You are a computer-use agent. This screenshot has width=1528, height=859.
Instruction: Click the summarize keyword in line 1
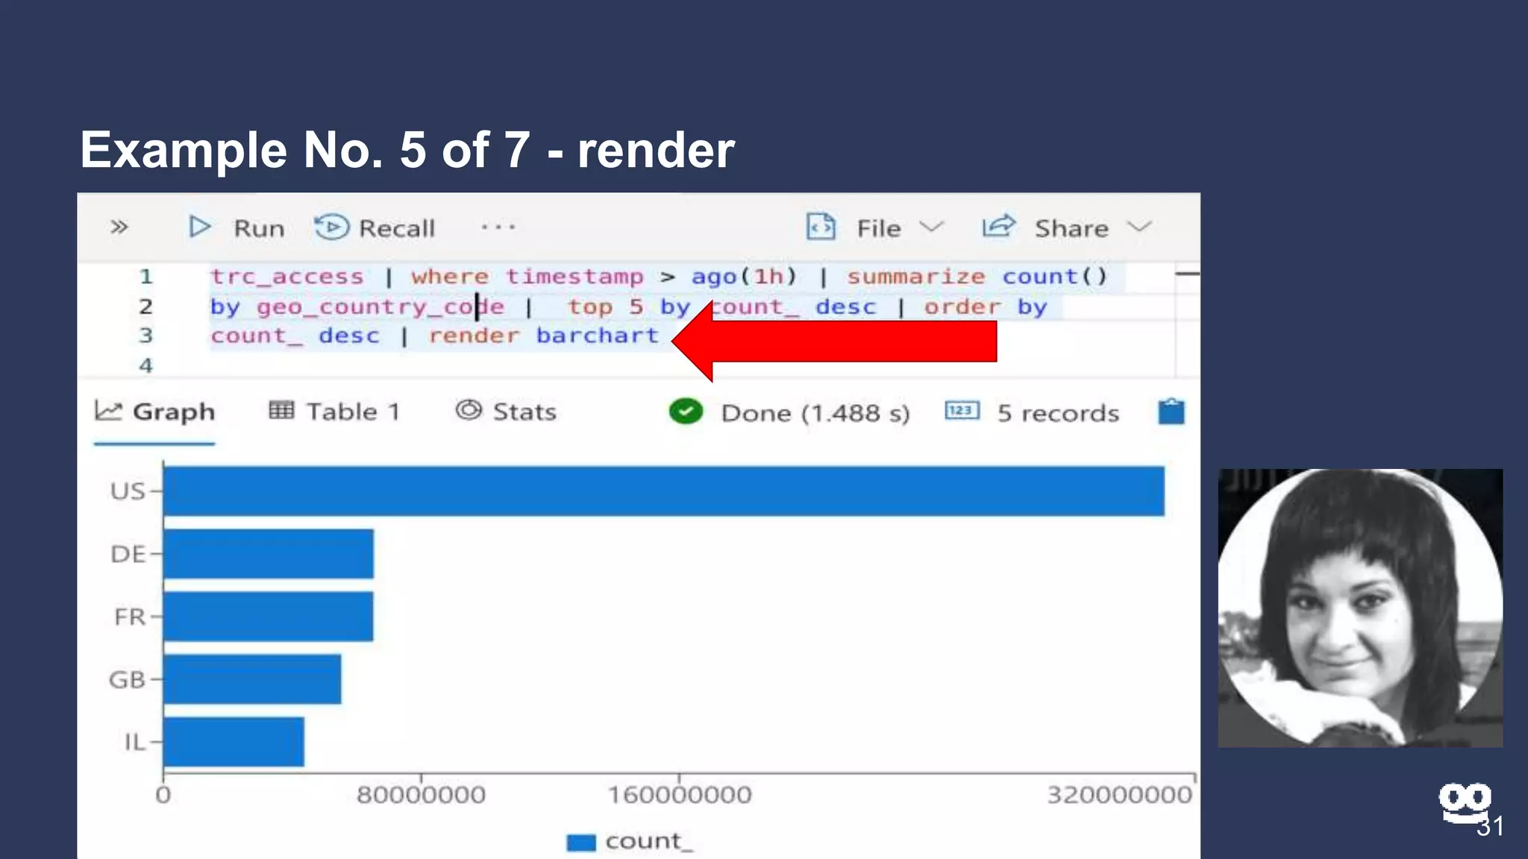click(x=915, y=277)
